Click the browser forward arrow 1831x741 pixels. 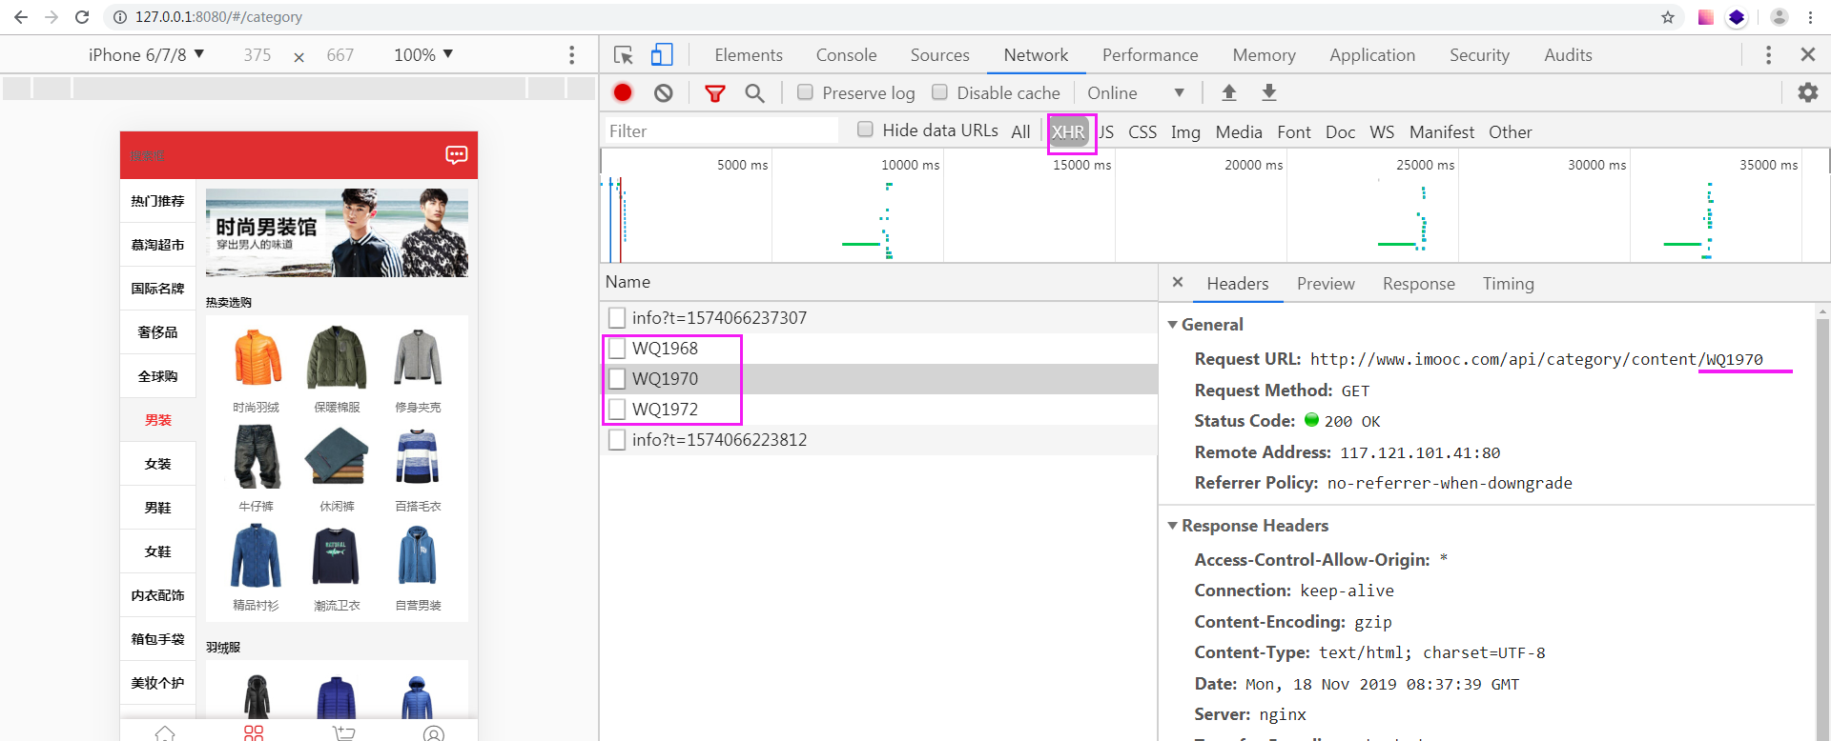(x=51, y=17)
